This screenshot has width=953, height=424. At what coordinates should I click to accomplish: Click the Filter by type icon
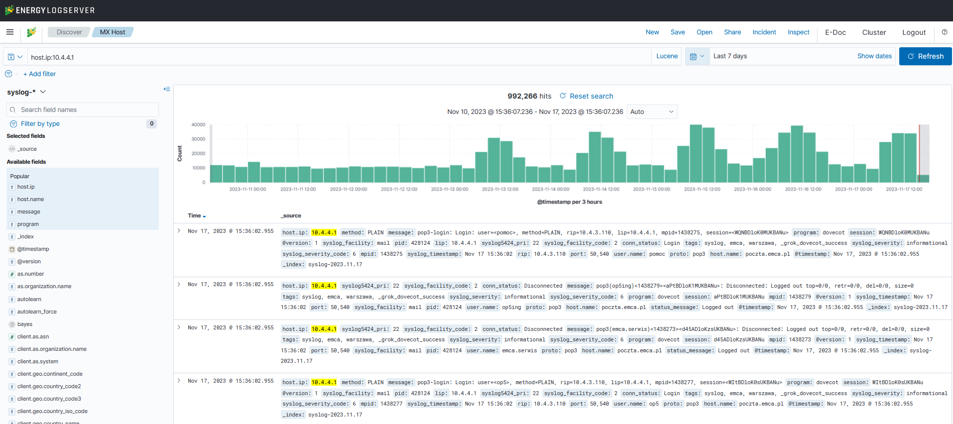(13, 124)
